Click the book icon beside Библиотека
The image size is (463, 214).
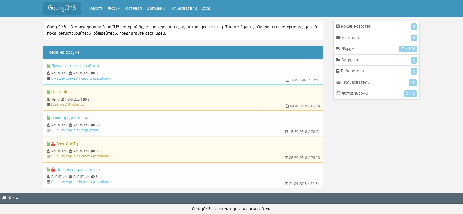tap(338, 71)
